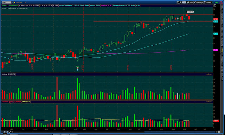
Task: Click the symbol entry field showing EBAY
Action: [7, 2]
